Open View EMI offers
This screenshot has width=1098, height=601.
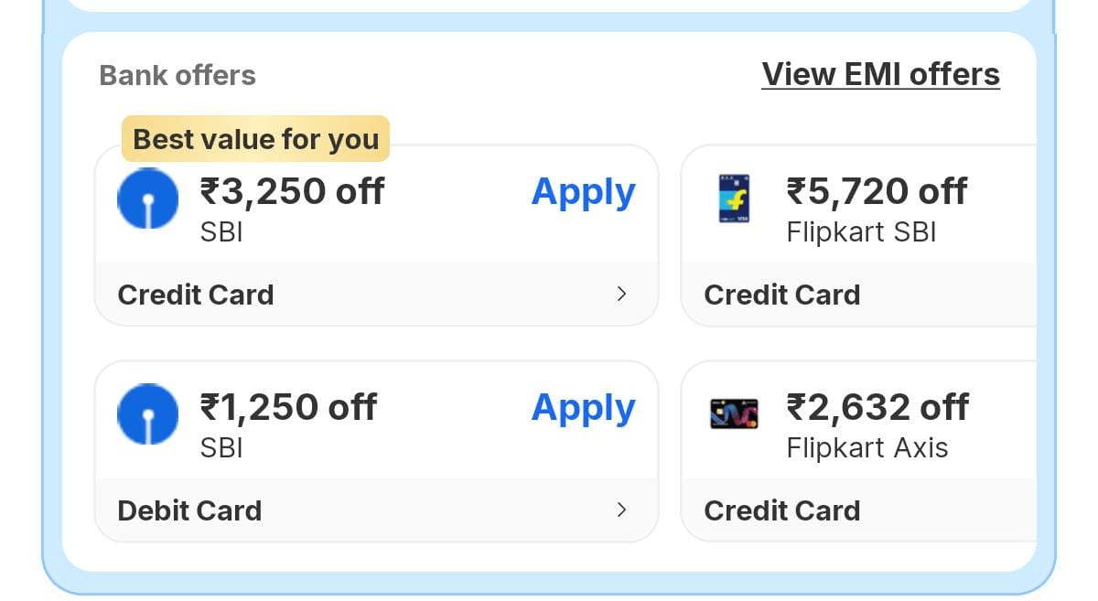(880, 73)
